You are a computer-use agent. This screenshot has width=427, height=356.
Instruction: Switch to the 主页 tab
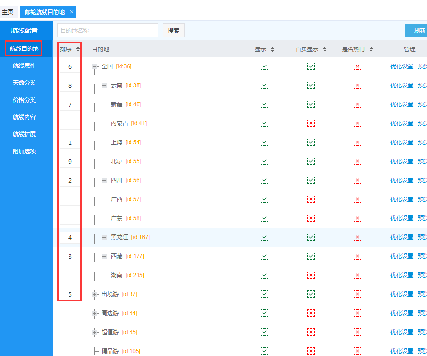8,12
